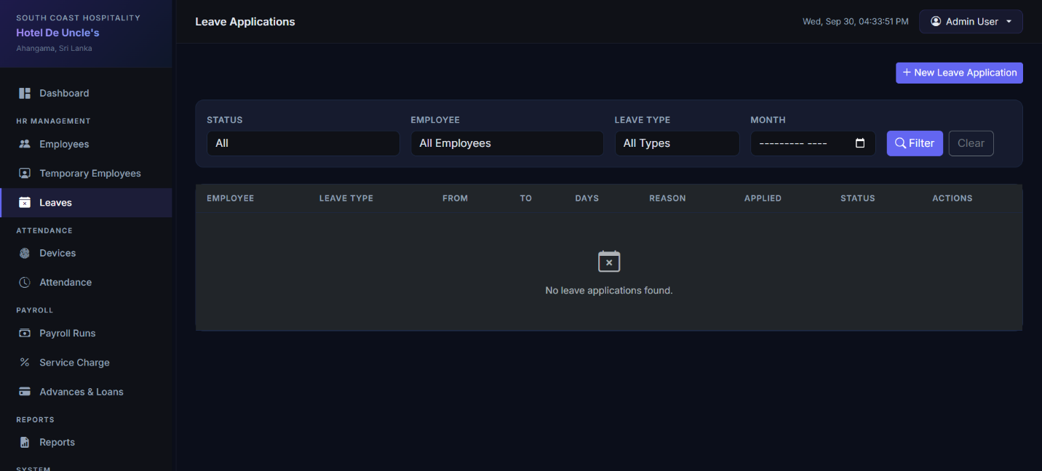Click the Advances & Loans card icon
This screenshot has width=1042, height=471.
coord(25,392)
